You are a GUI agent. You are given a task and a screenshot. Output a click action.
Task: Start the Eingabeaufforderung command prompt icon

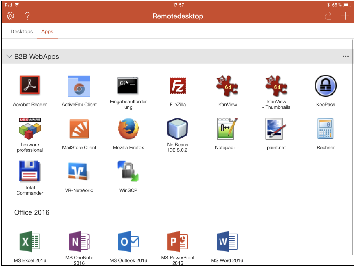tap(128, 85)
